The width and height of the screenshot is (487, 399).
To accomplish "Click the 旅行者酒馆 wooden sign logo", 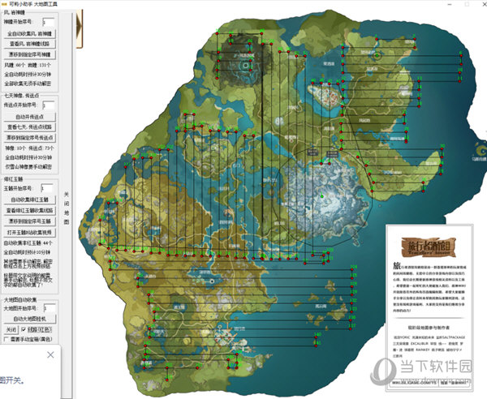I will (429, 247).
